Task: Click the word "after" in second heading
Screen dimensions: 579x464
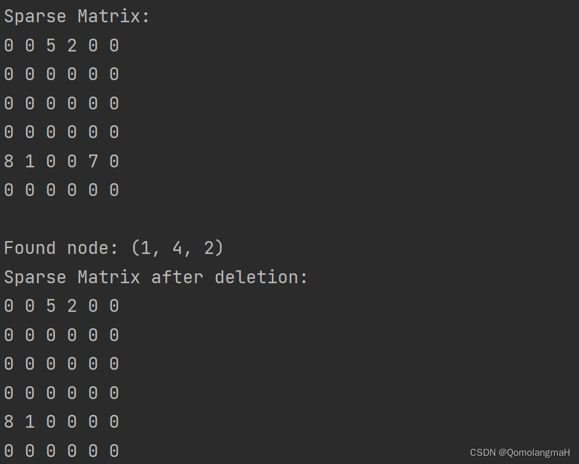Action: 177,277
